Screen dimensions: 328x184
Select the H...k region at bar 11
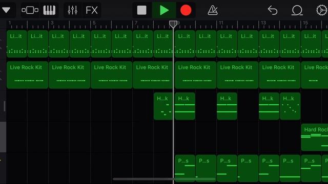(x=227, y=106)
